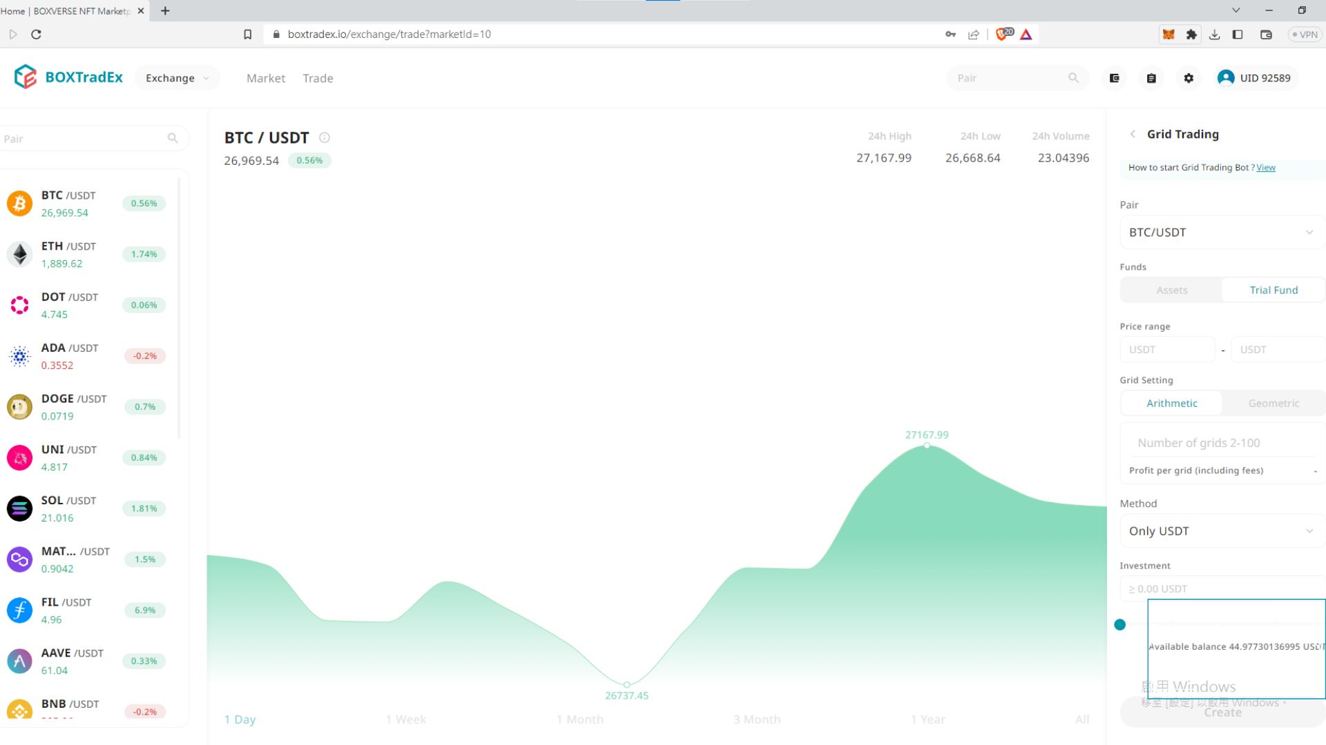Select Trial Fund option

1273,290
